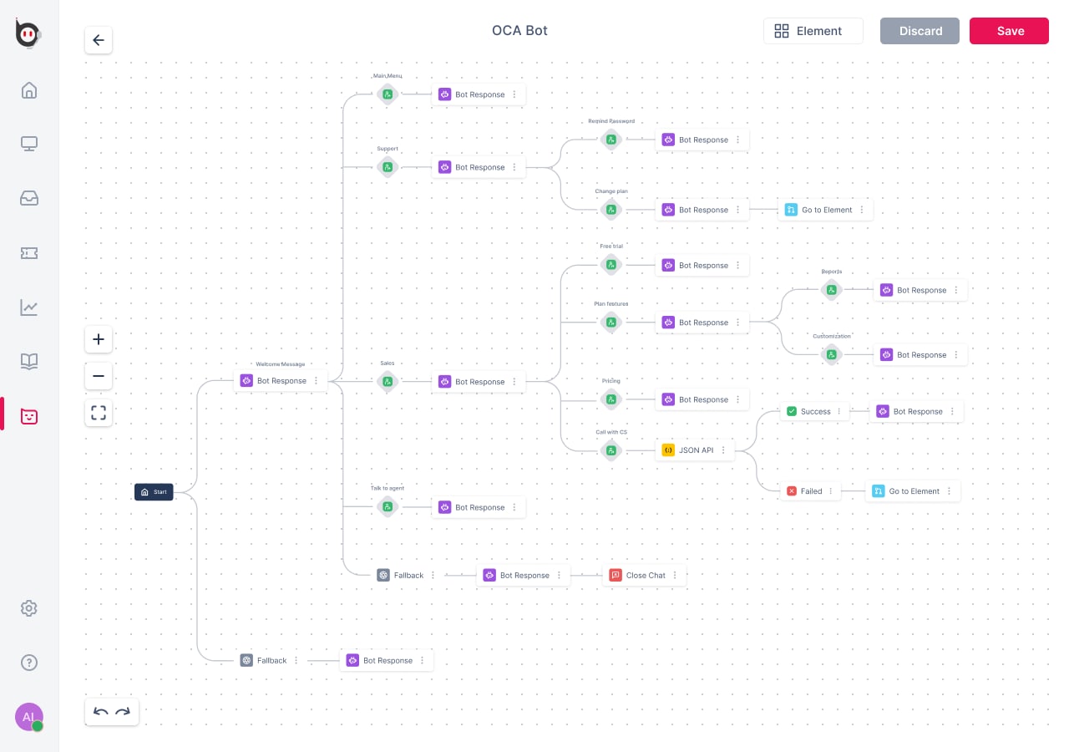Click the fit-to-screen icon
1069x752 pixels.
click(x=99, y=413)
